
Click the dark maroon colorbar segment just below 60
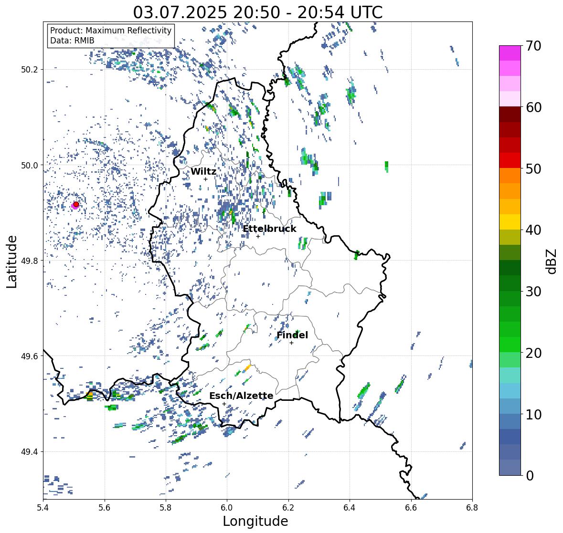[510, 115]
